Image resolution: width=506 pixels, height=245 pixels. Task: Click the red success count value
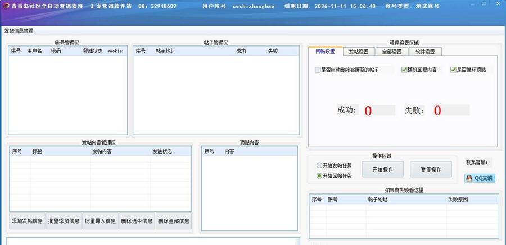click(368, 111)
